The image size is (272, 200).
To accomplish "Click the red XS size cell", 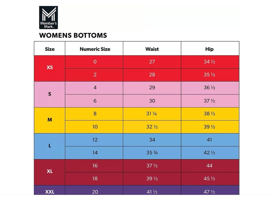I will tap(50, 68).
